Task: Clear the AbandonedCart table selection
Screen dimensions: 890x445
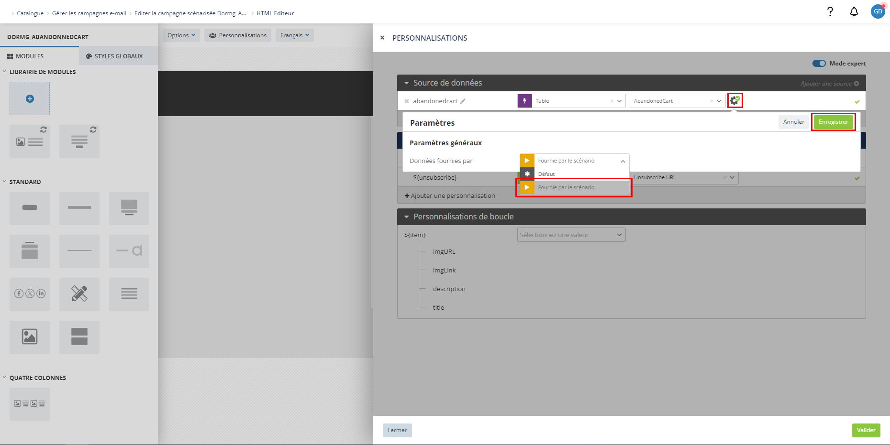Action: [x=712, y=101]
